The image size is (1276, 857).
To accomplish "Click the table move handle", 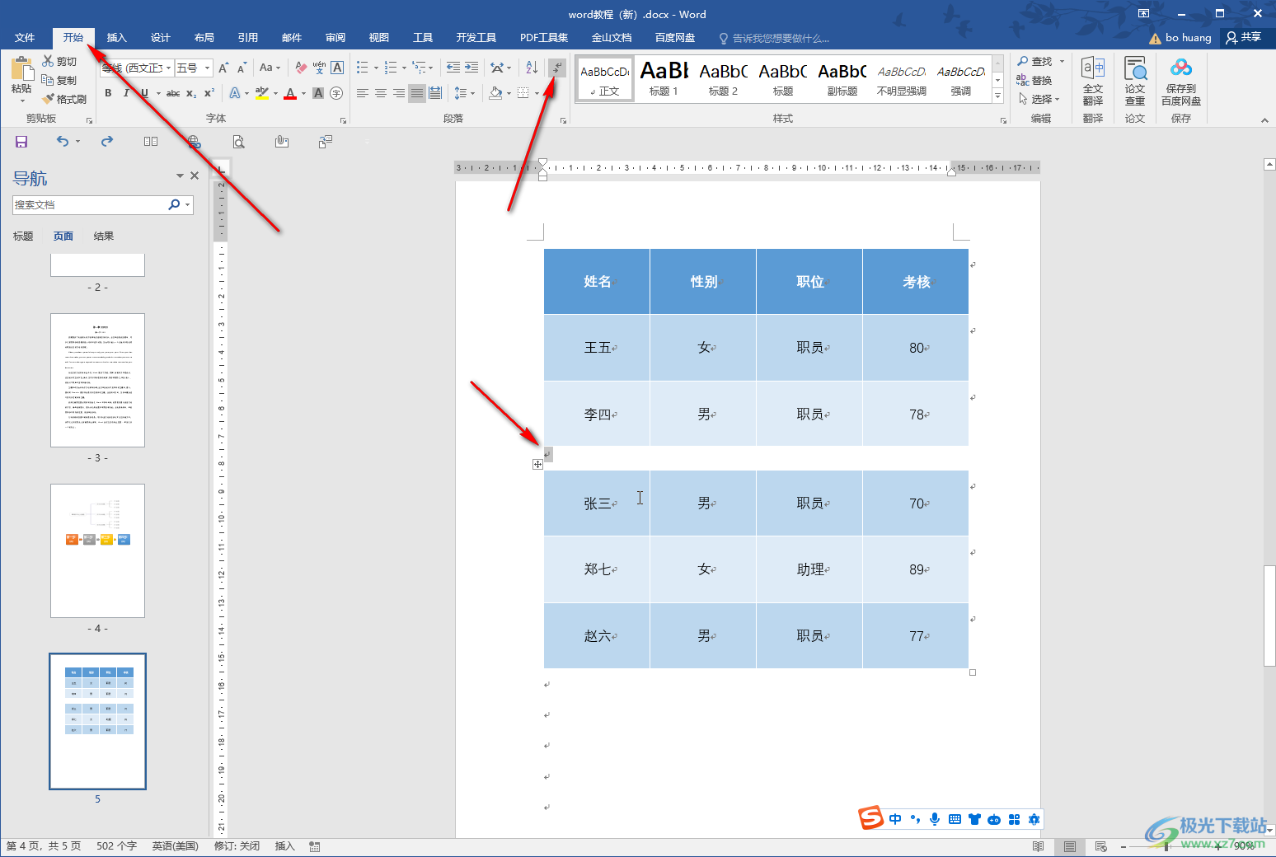I will point(537,465).
